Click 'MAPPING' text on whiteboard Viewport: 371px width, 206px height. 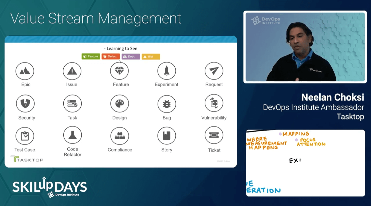[x=296, y=134]
